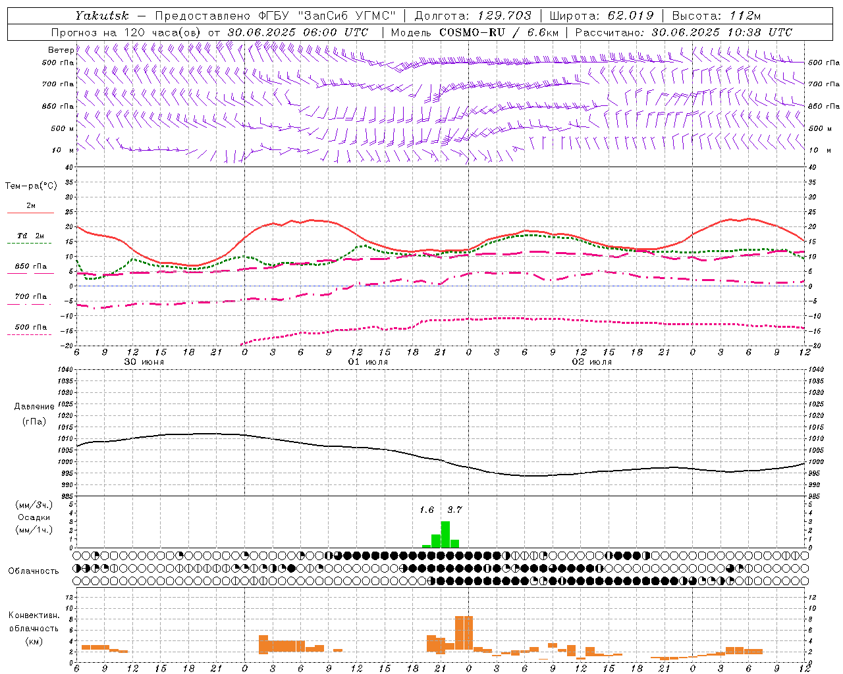This screenshot has width=843, height=674.
Task: Select the 'Предоставлено ФГБУ "ЗапСиб УГМС"' text
Action: click(x=275, y=15)
